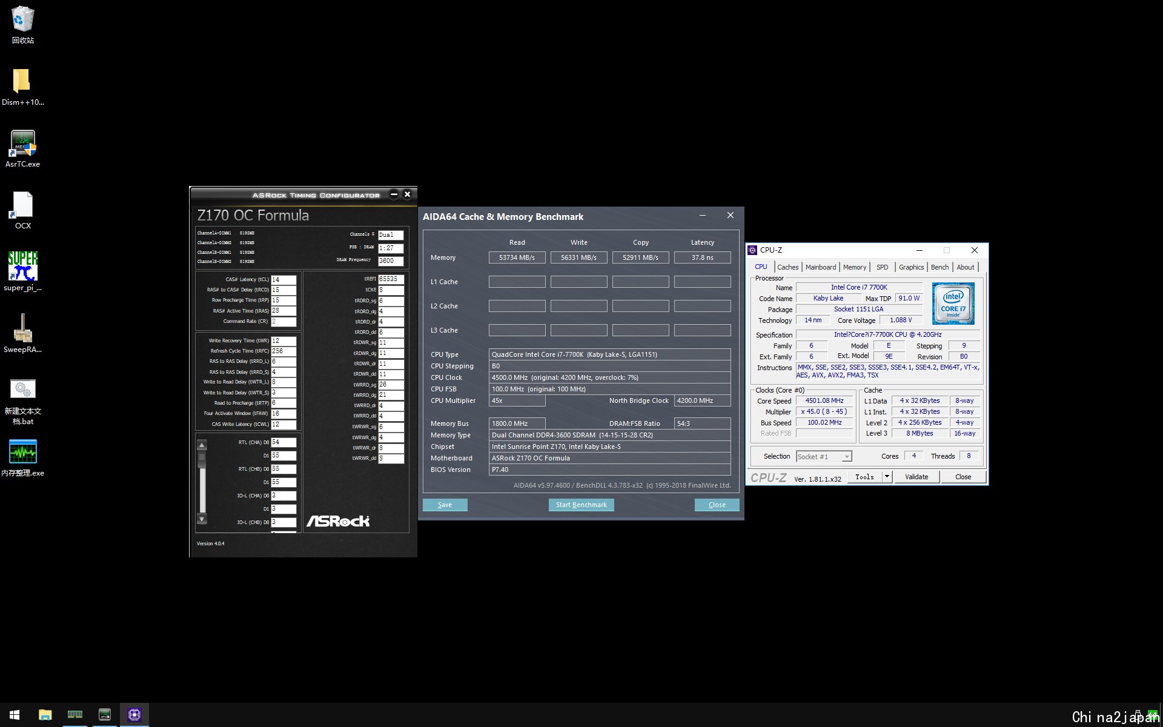
Task: Click the RAM module taskbar icon
Action: click(75, 715)
